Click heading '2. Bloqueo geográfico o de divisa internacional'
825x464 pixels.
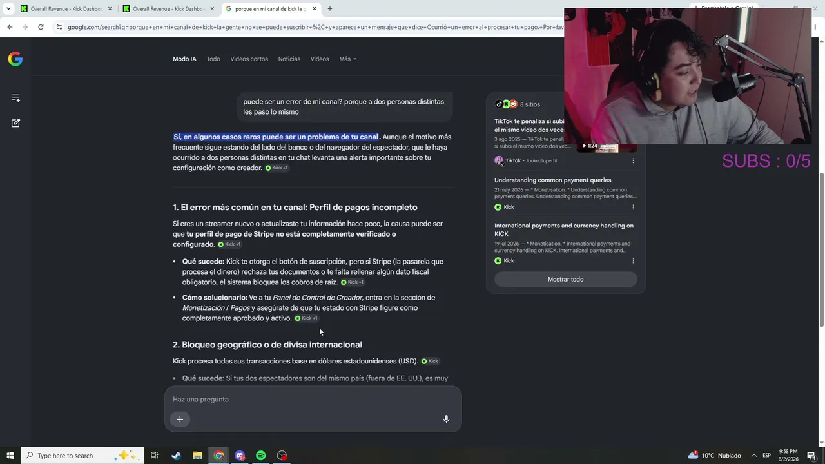click(x=267, y=345)
